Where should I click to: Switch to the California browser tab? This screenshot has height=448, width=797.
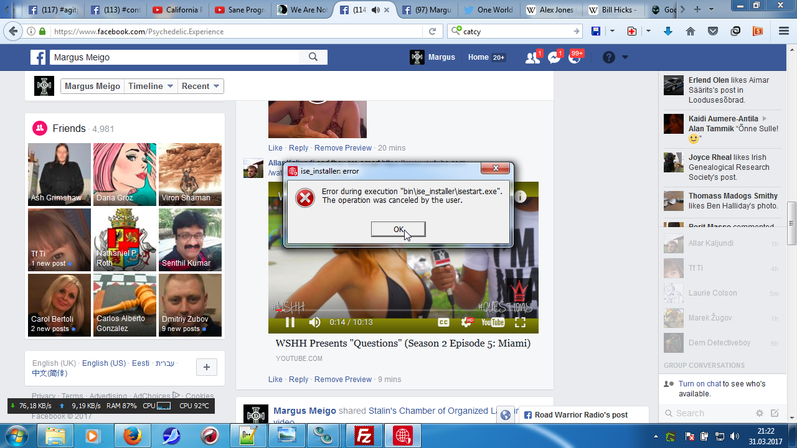[x=177, y=10]
